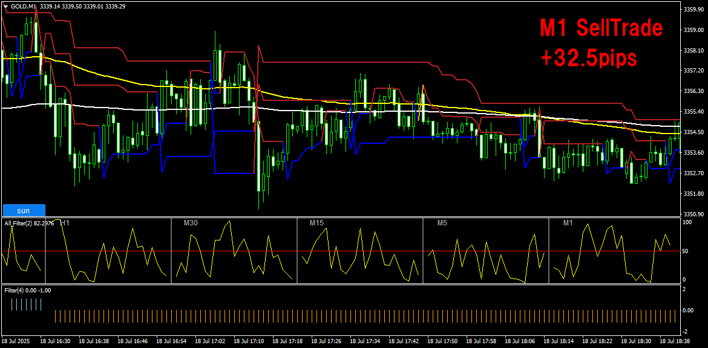
Task: Click the 18 Jul 2025 date label
Action: coord(17,342)
